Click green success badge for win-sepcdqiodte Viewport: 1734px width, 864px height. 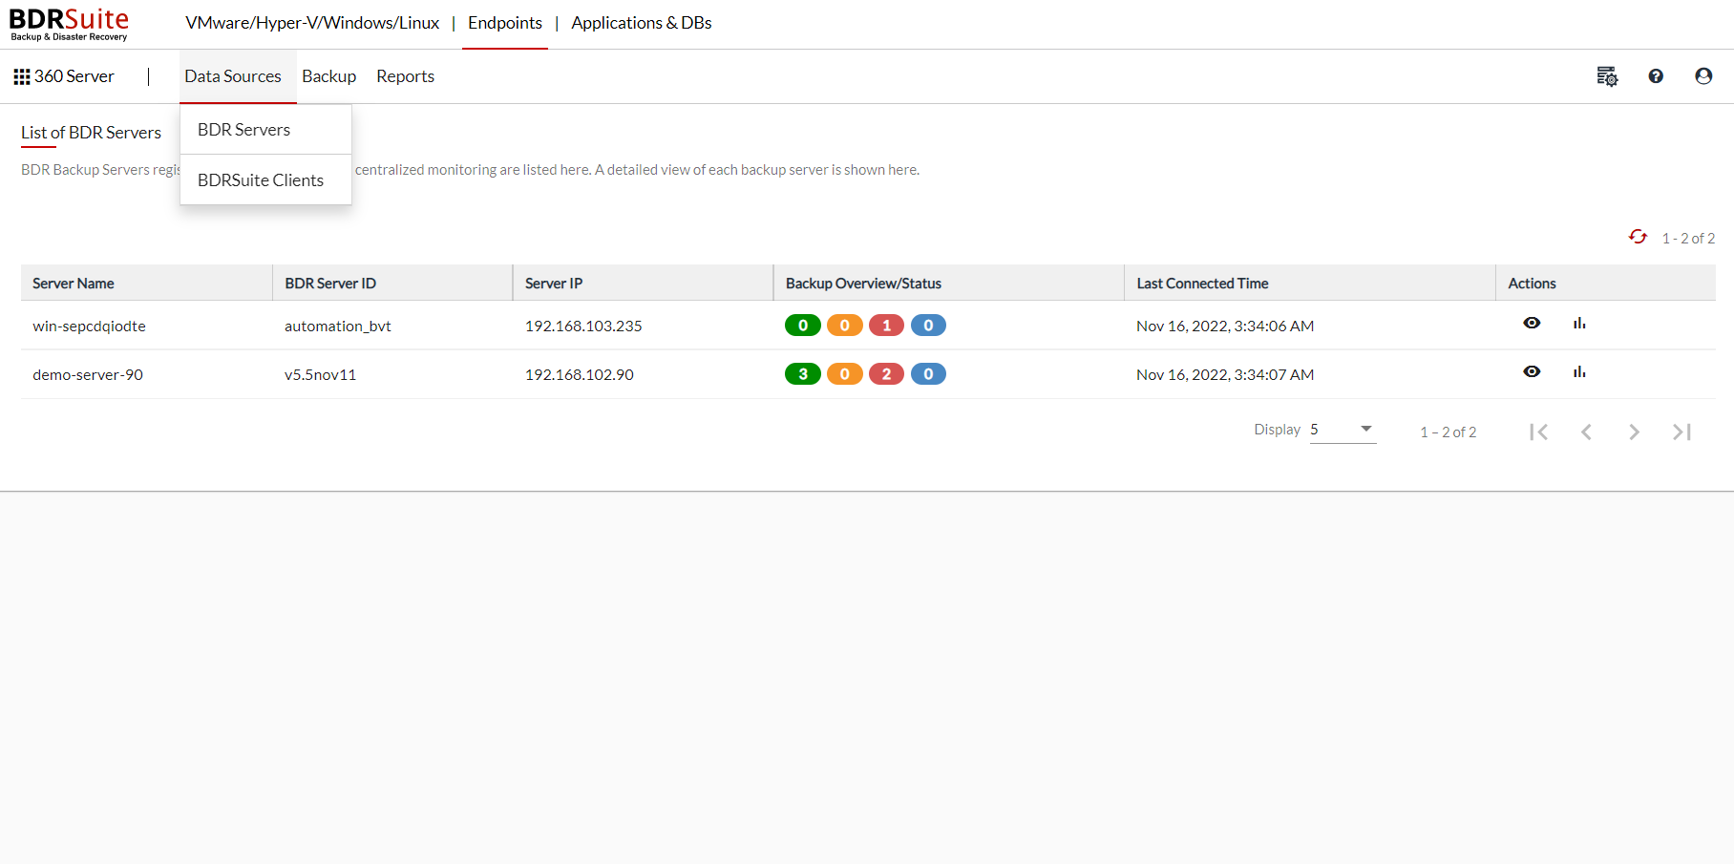[803, 326]
